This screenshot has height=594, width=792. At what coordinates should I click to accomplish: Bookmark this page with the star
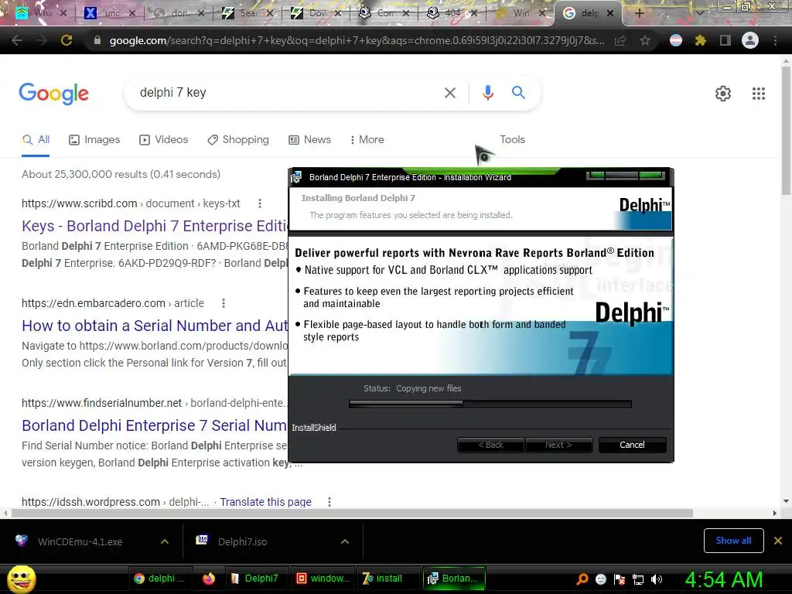pyautogui.click(x=644, y=40)
